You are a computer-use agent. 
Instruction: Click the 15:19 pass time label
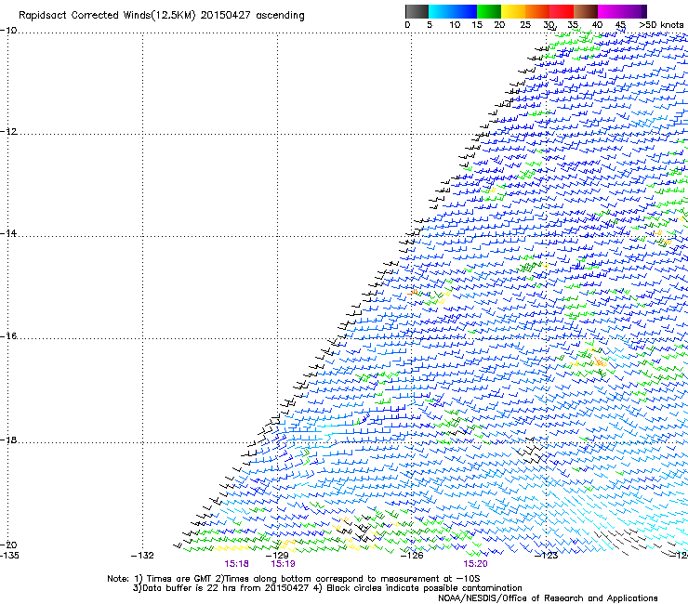coord(283,564)
